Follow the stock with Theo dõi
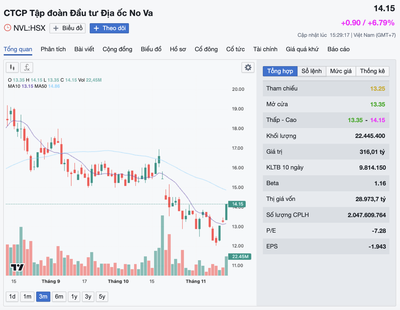 tap(109, 28)
